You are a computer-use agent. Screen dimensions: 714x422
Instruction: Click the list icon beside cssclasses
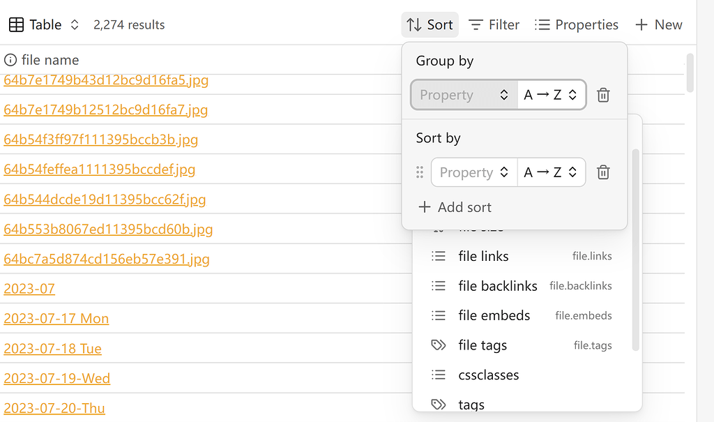click(439, 375)
